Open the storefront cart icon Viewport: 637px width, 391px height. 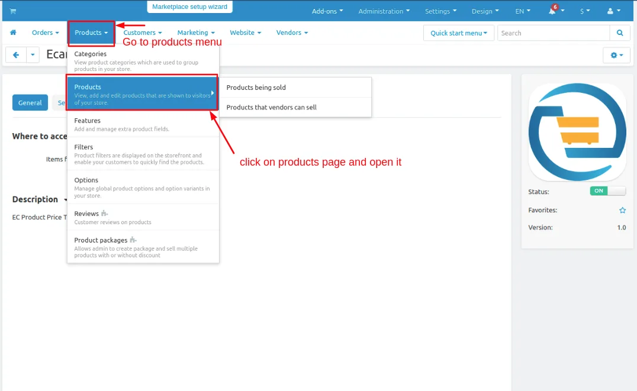click(x=13, y=11)
